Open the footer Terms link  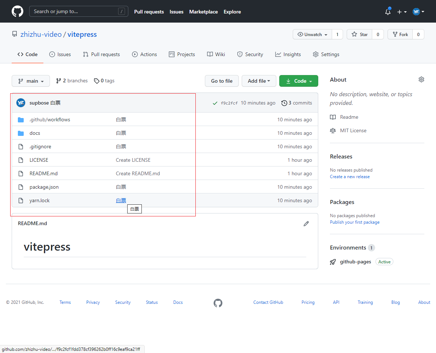(65, 302)
